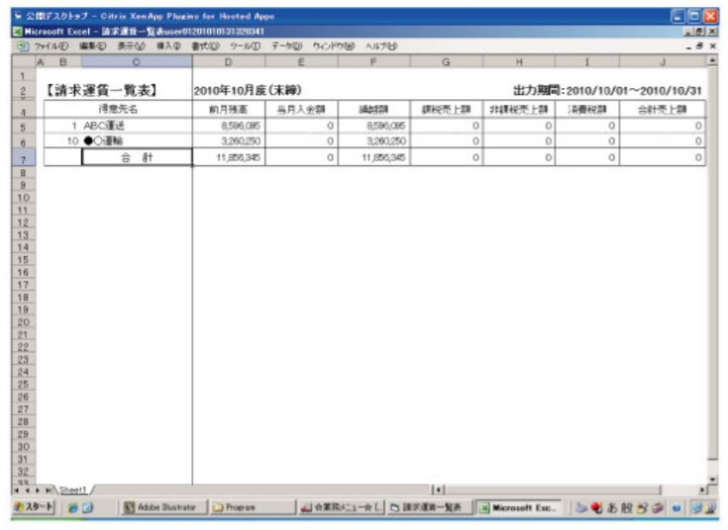Select column G header

446,61
